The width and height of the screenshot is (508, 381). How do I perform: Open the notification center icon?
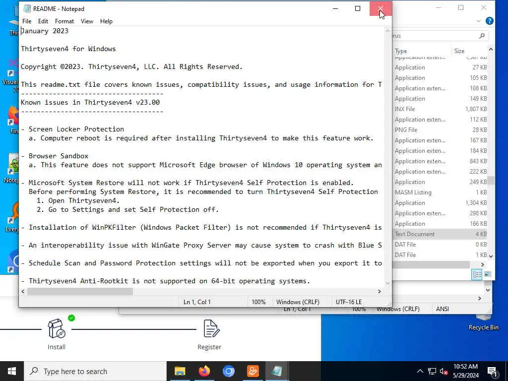coord(493,372)
